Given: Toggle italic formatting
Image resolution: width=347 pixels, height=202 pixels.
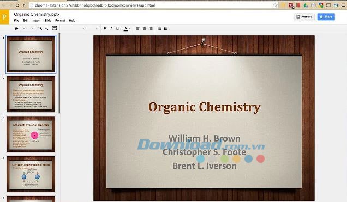Looking at the screenshot, I should click(x=111, y=28).
